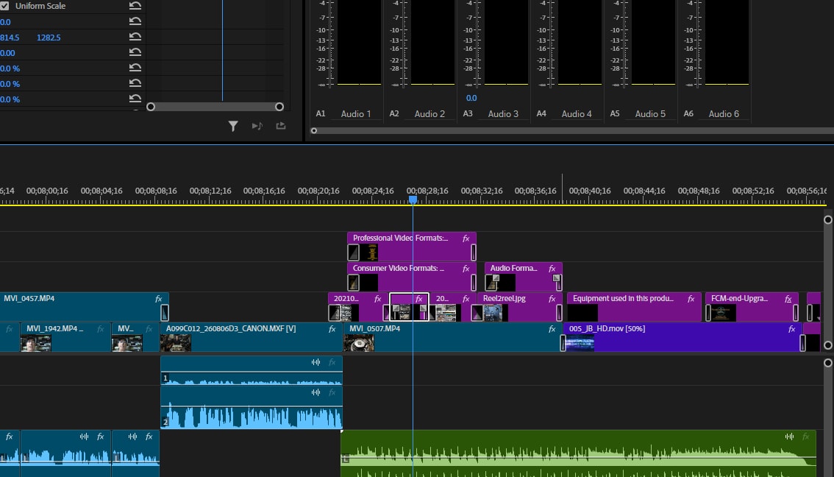Select 005_JB_HD.mov clip thumbnail
This screenshot has width=834, height=477.
coord(580,343)
